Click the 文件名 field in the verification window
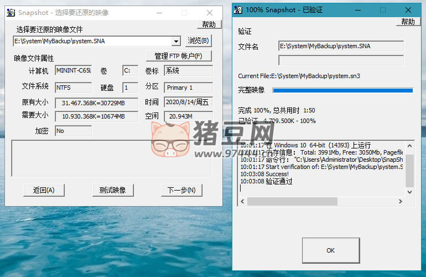426x277 pixels. coord(341,46)
